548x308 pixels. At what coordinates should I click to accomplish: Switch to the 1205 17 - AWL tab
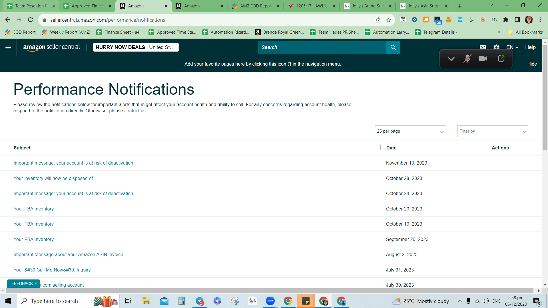[x=312, y=6]
